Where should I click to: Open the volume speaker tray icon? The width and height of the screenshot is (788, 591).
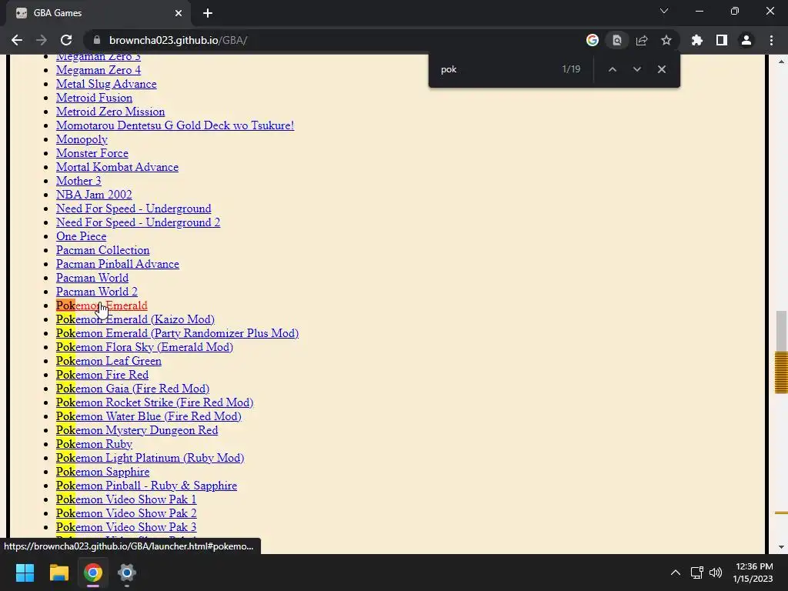(x=716, y=573)
